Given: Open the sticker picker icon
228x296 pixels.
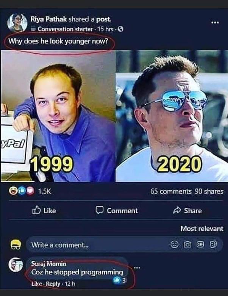Looking at the screenshot, I should click(213, 244).
